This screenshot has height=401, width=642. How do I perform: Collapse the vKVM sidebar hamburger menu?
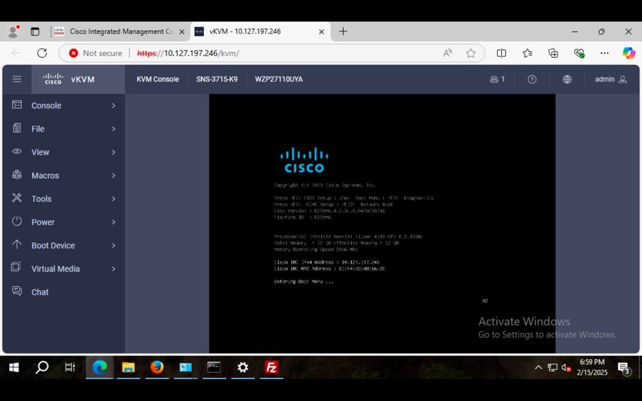[17, 79]
